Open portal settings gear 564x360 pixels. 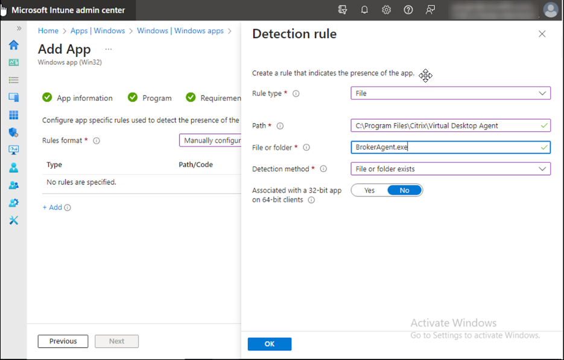[386, 10]
